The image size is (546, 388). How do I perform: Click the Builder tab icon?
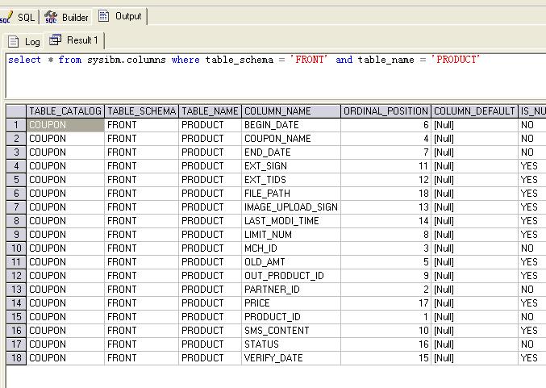point(52,16)
